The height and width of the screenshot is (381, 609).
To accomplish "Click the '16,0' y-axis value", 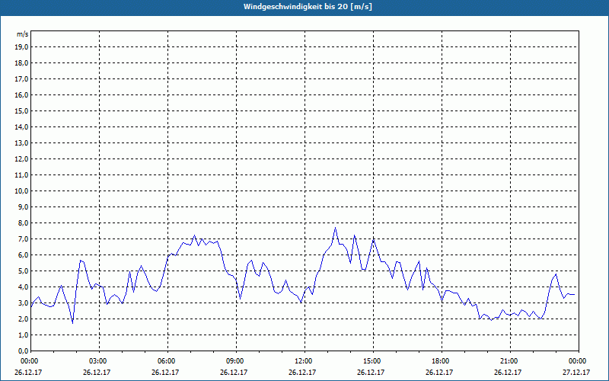I will [x=21, y=94].
